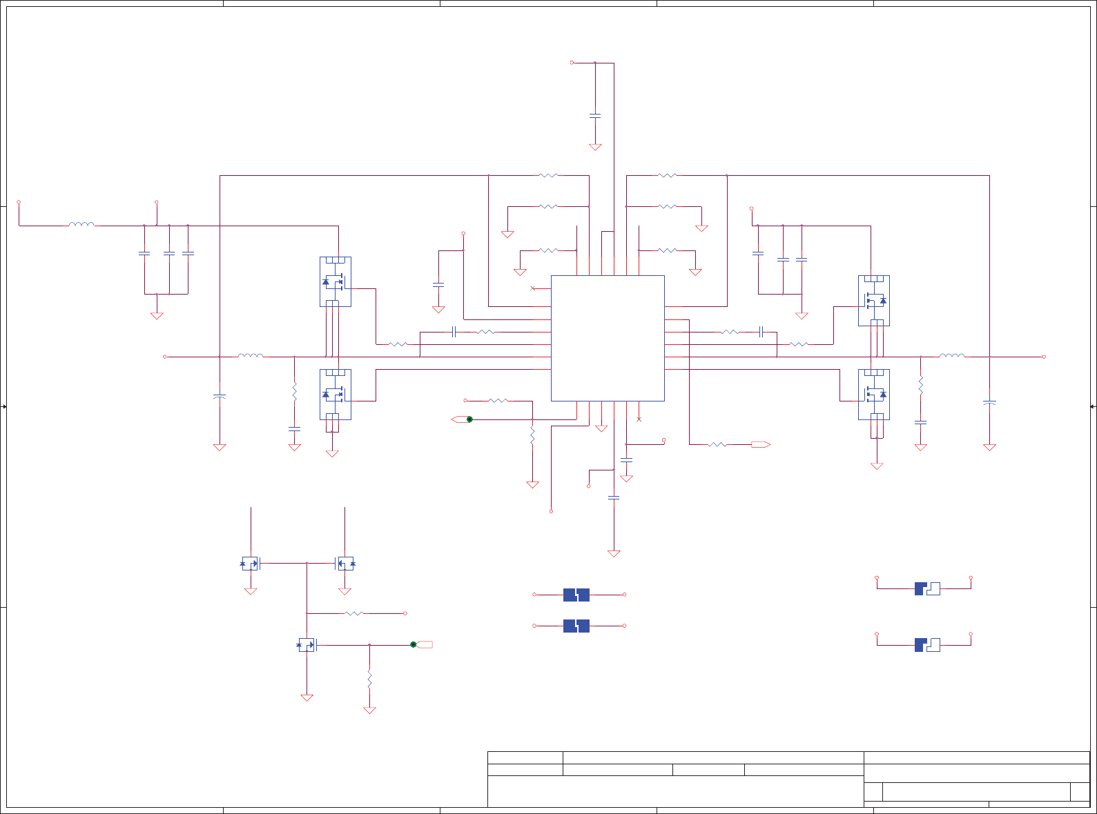Screen dimensions: 1097x814
Task: Click the green dot on the bottom-left port
Action: 414,644
